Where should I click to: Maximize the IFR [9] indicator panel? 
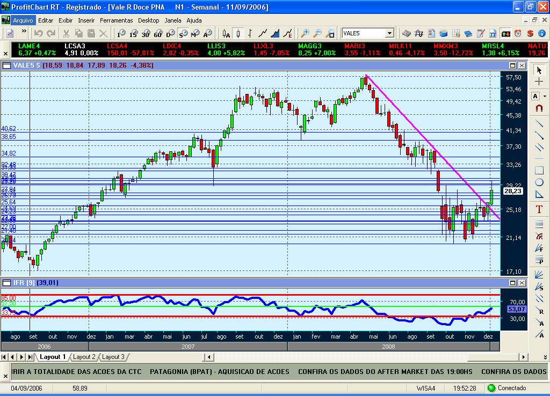click(512, 282)
